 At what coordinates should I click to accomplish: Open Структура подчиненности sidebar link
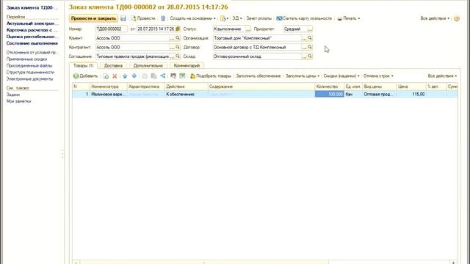(30, 72)
